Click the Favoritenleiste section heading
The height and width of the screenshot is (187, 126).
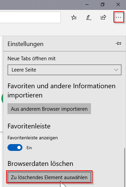29,126
